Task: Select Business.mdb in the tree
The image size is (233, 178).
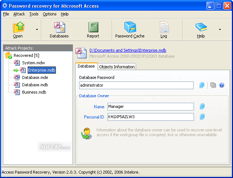Action: [x=34, y=92]
